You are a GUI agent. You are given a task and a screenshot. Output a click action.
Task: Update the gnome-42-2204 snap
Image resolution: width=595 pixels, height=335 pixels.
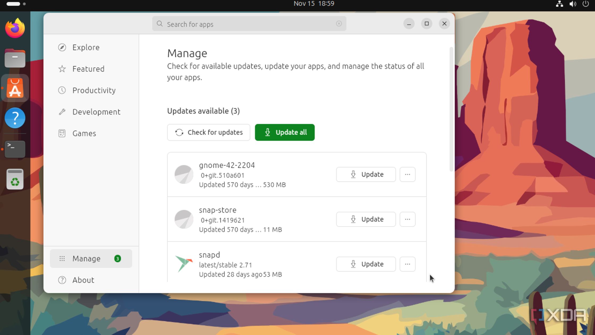(x=366, y=174)
